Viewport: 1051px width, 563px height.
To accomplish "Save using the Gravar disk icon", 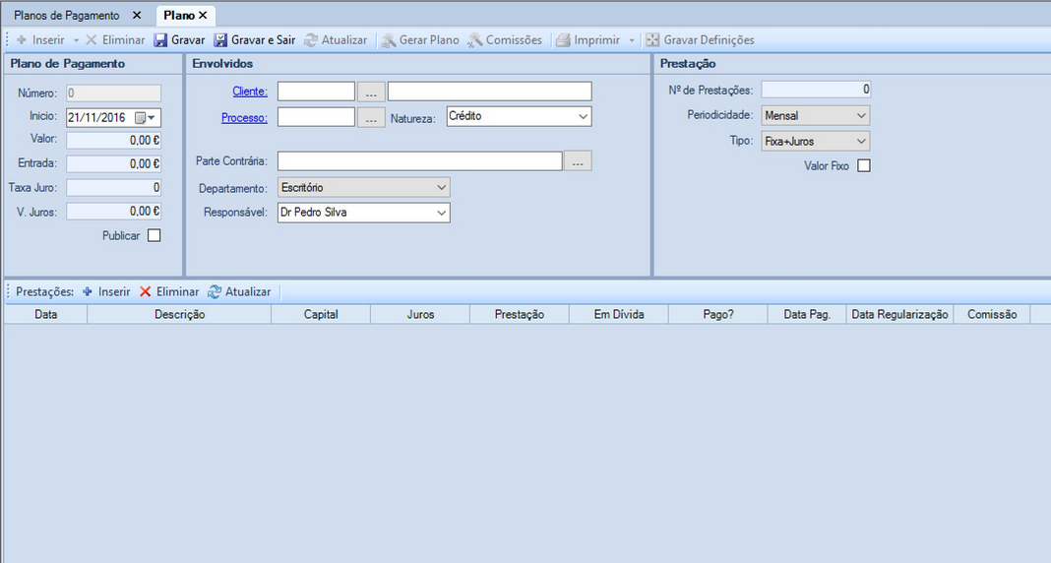I will 160,40.
